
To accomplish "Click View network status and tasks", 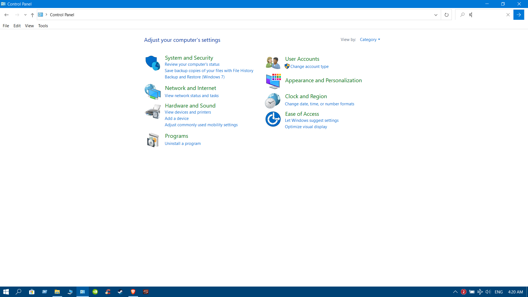I will [x=192, y=95].
